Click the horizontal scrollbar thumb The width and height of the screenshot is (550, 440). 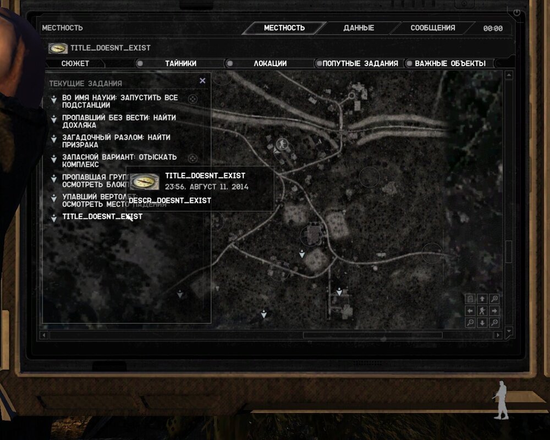(x=372, y=335)
